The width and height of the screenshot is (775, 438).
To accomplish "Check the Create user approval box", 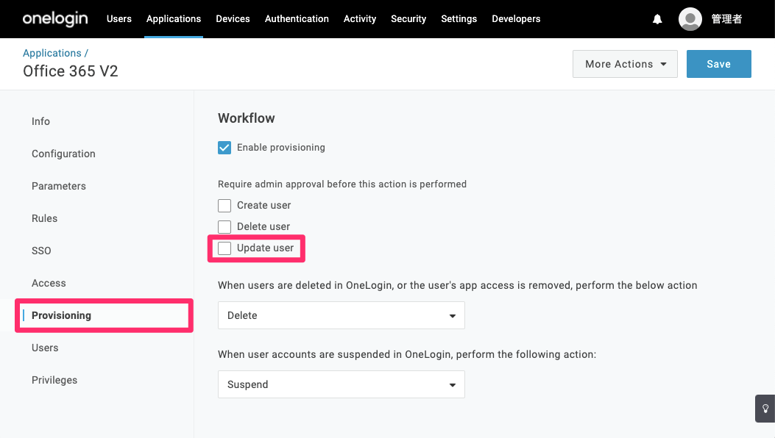I will (224, 205).
